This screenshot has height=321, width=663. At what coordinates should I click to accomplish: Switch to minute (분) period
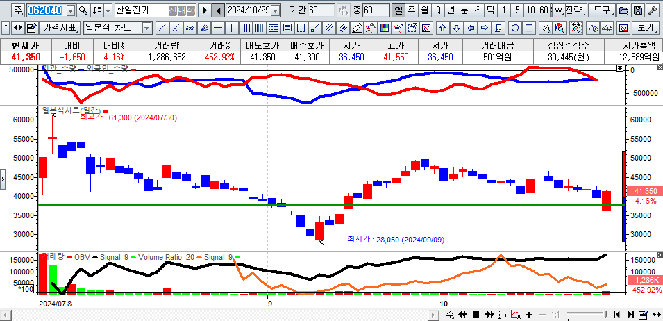[x=464, y=10]
